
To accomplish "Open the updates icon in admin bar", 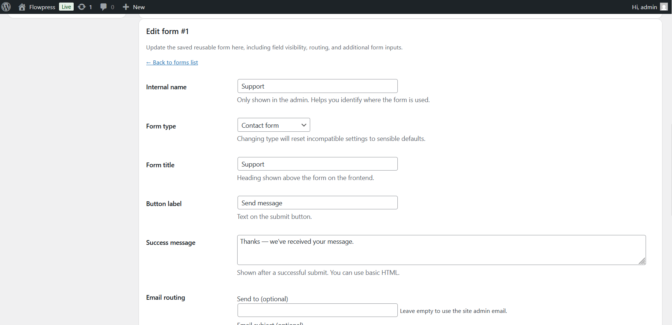I will click(82, 7).
